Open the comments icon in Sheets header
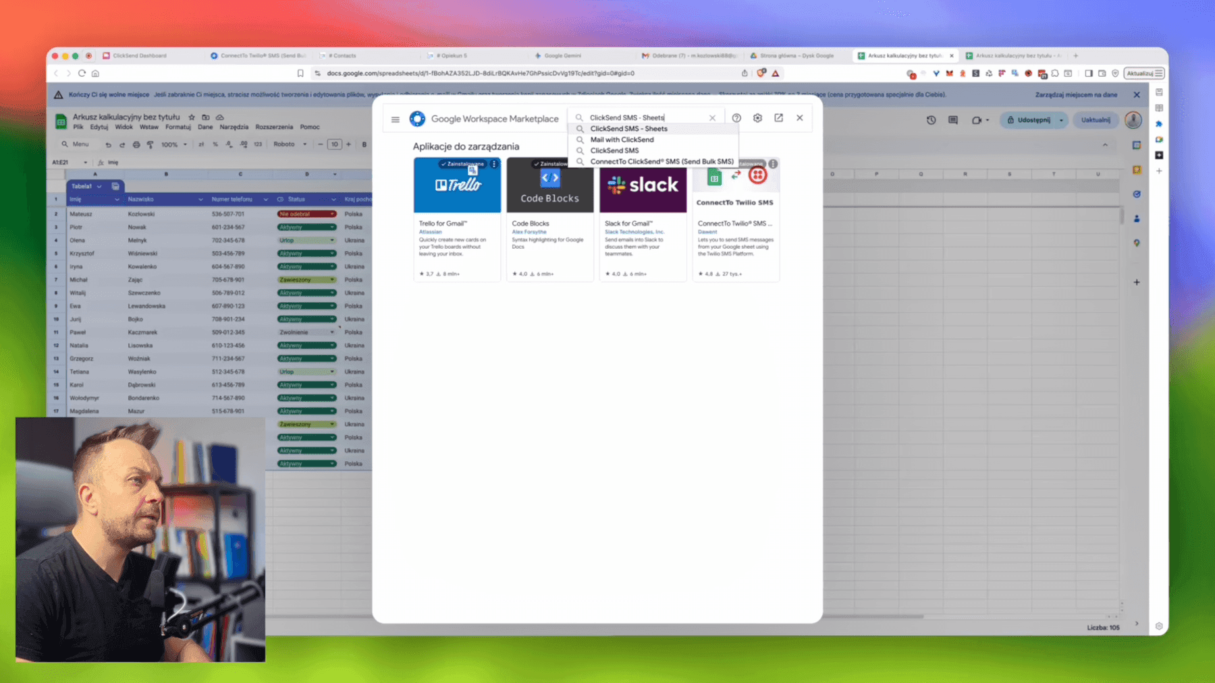The width and height of the screenshot is (1215, 683). pos(952,120)
